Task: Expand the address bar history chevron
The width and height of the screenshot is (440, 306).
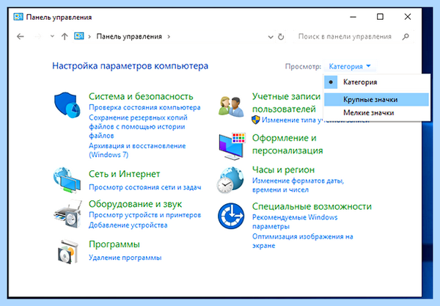Action: 271,37
